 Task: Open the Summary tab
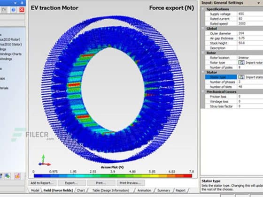click(x=164, y=190)
